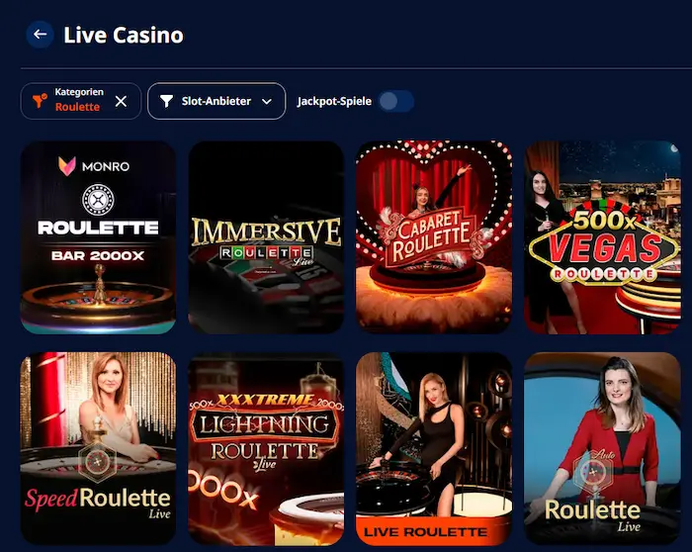Open the Cabaret Roulette game tile
Image resolution: width=692 pixels, height=552 pixels.
click(x=434, y=237)
